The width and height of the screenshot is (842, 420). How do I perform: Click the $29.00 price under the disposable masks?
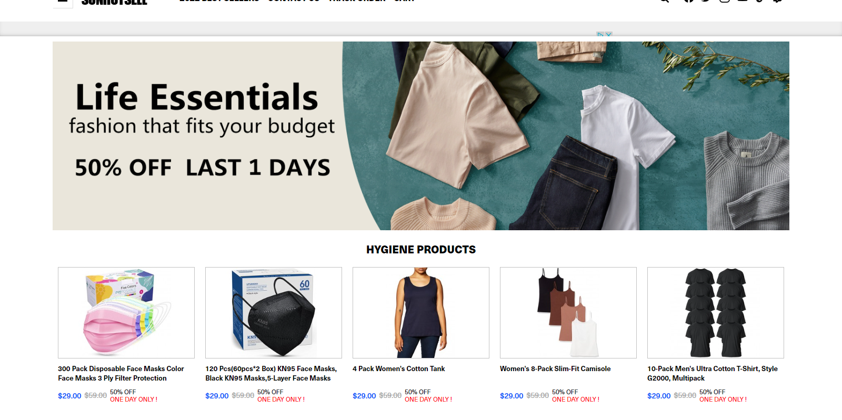[x=69, y=396]
